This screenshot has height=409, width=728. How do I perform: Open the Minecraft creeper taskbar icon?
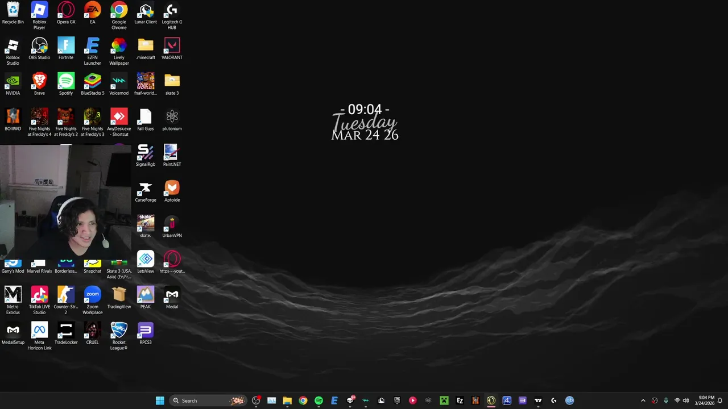tap(444, 400)
